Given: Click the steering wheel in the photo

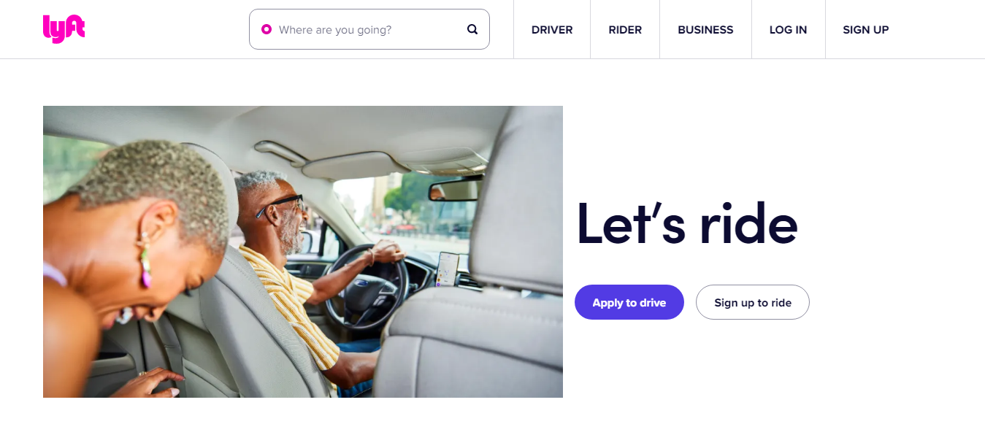Looking at the screenshot, I should (x=367, y=285).
